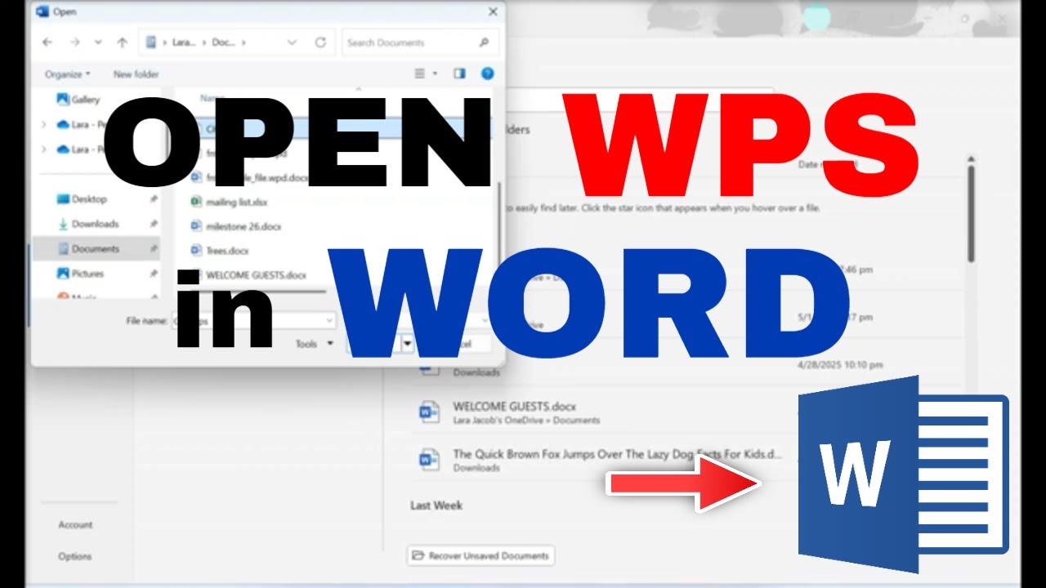Refresh the Documents folder listing

pyautogui.click(x=320, y=42)
